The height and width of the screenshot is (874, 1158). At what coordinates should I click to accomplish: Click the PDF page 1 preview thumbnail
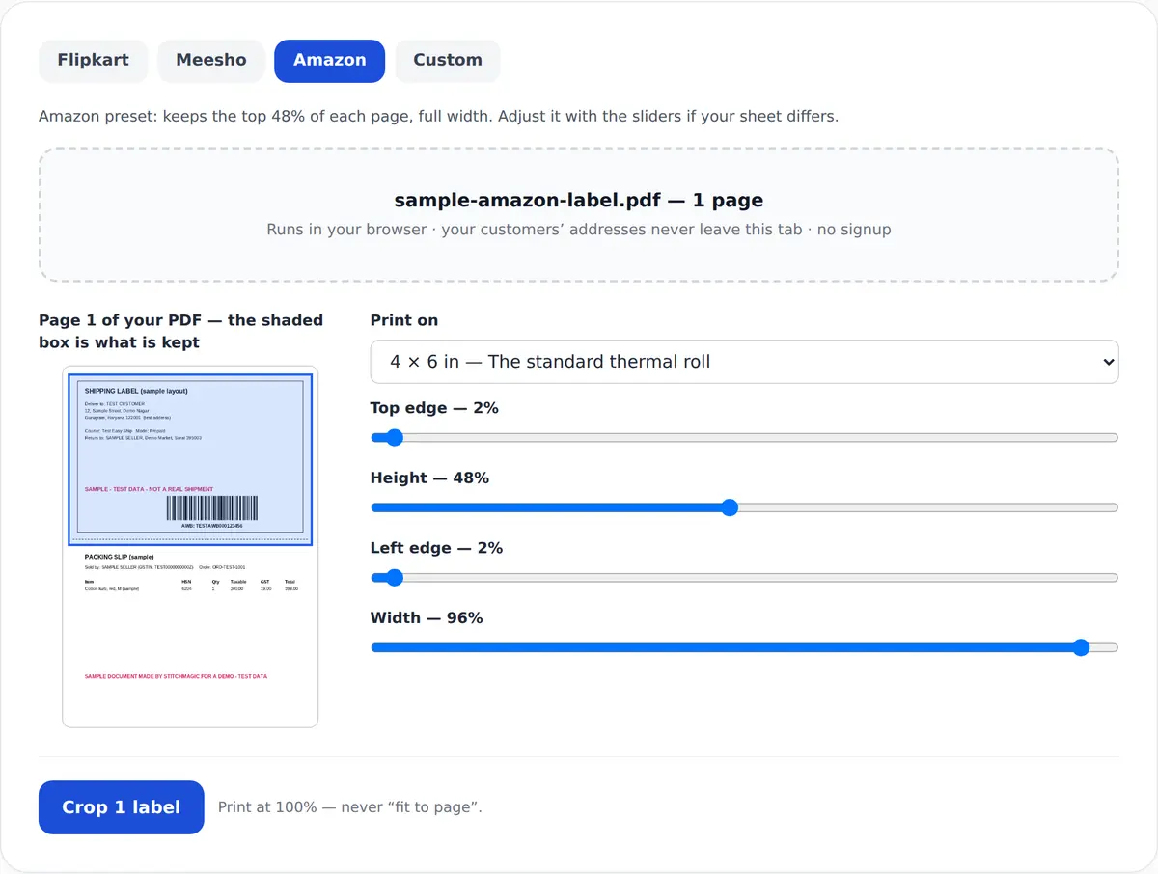tap(190, 546)
